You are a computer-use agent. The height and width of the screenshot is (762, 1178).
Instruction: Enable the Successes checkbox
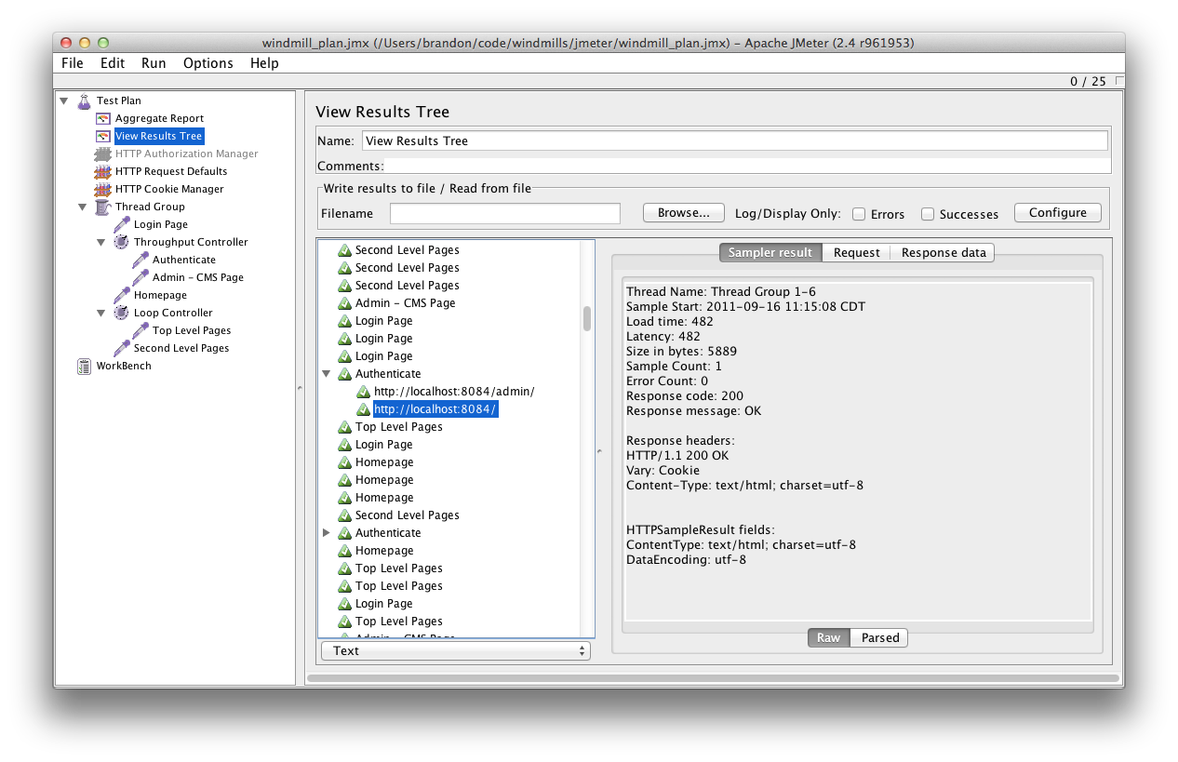(x=928, y=214)
